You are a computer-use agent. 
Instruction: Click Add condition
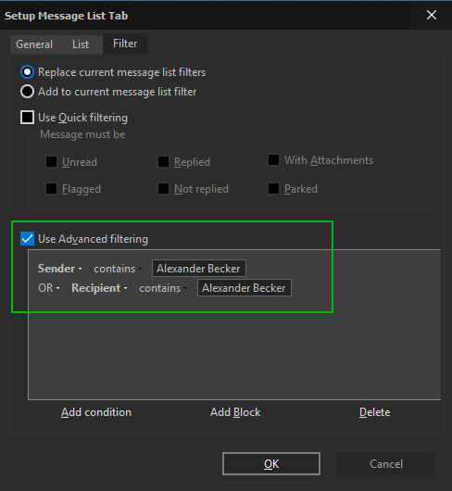coord(96,412)
